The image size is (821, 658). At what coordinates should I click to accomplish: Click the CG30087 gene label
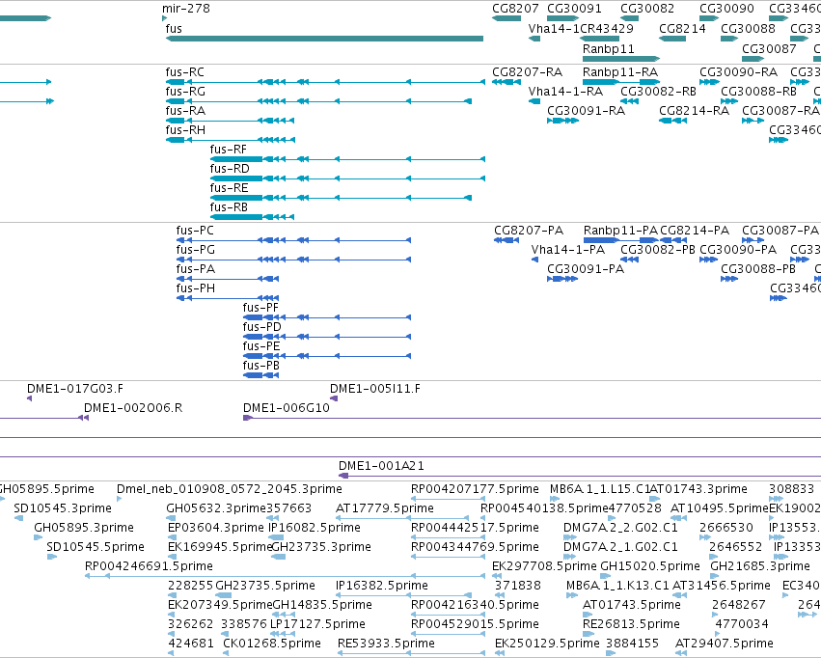[x=769, y=48]
